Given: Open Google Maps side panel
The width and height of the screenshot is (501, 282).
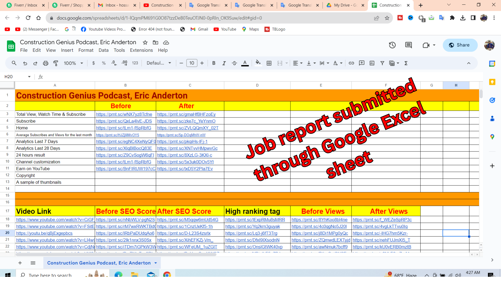Looking at the screenshot, I should [x=492, y=137].
